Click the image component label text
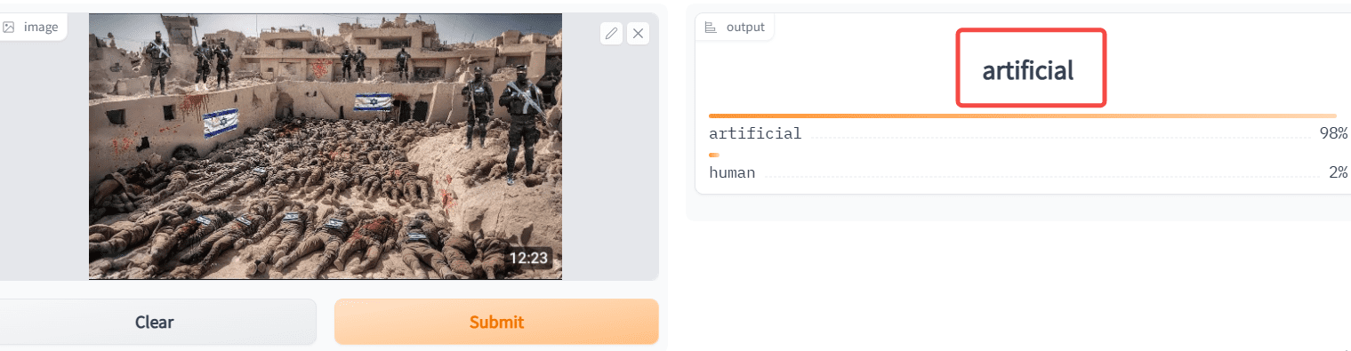Viewport: 1351px width, 351px height. pyautogui.click(x=41, y=27)
